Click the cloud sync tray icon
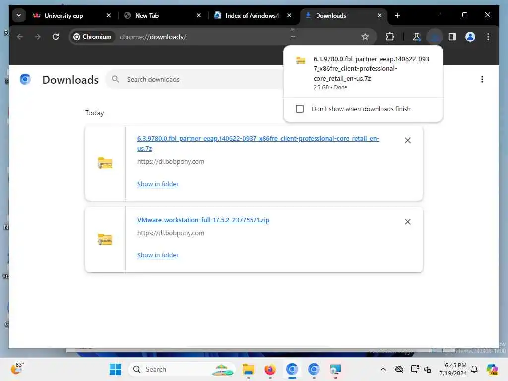This screenshot has height=381, width=508. point(399,369)
